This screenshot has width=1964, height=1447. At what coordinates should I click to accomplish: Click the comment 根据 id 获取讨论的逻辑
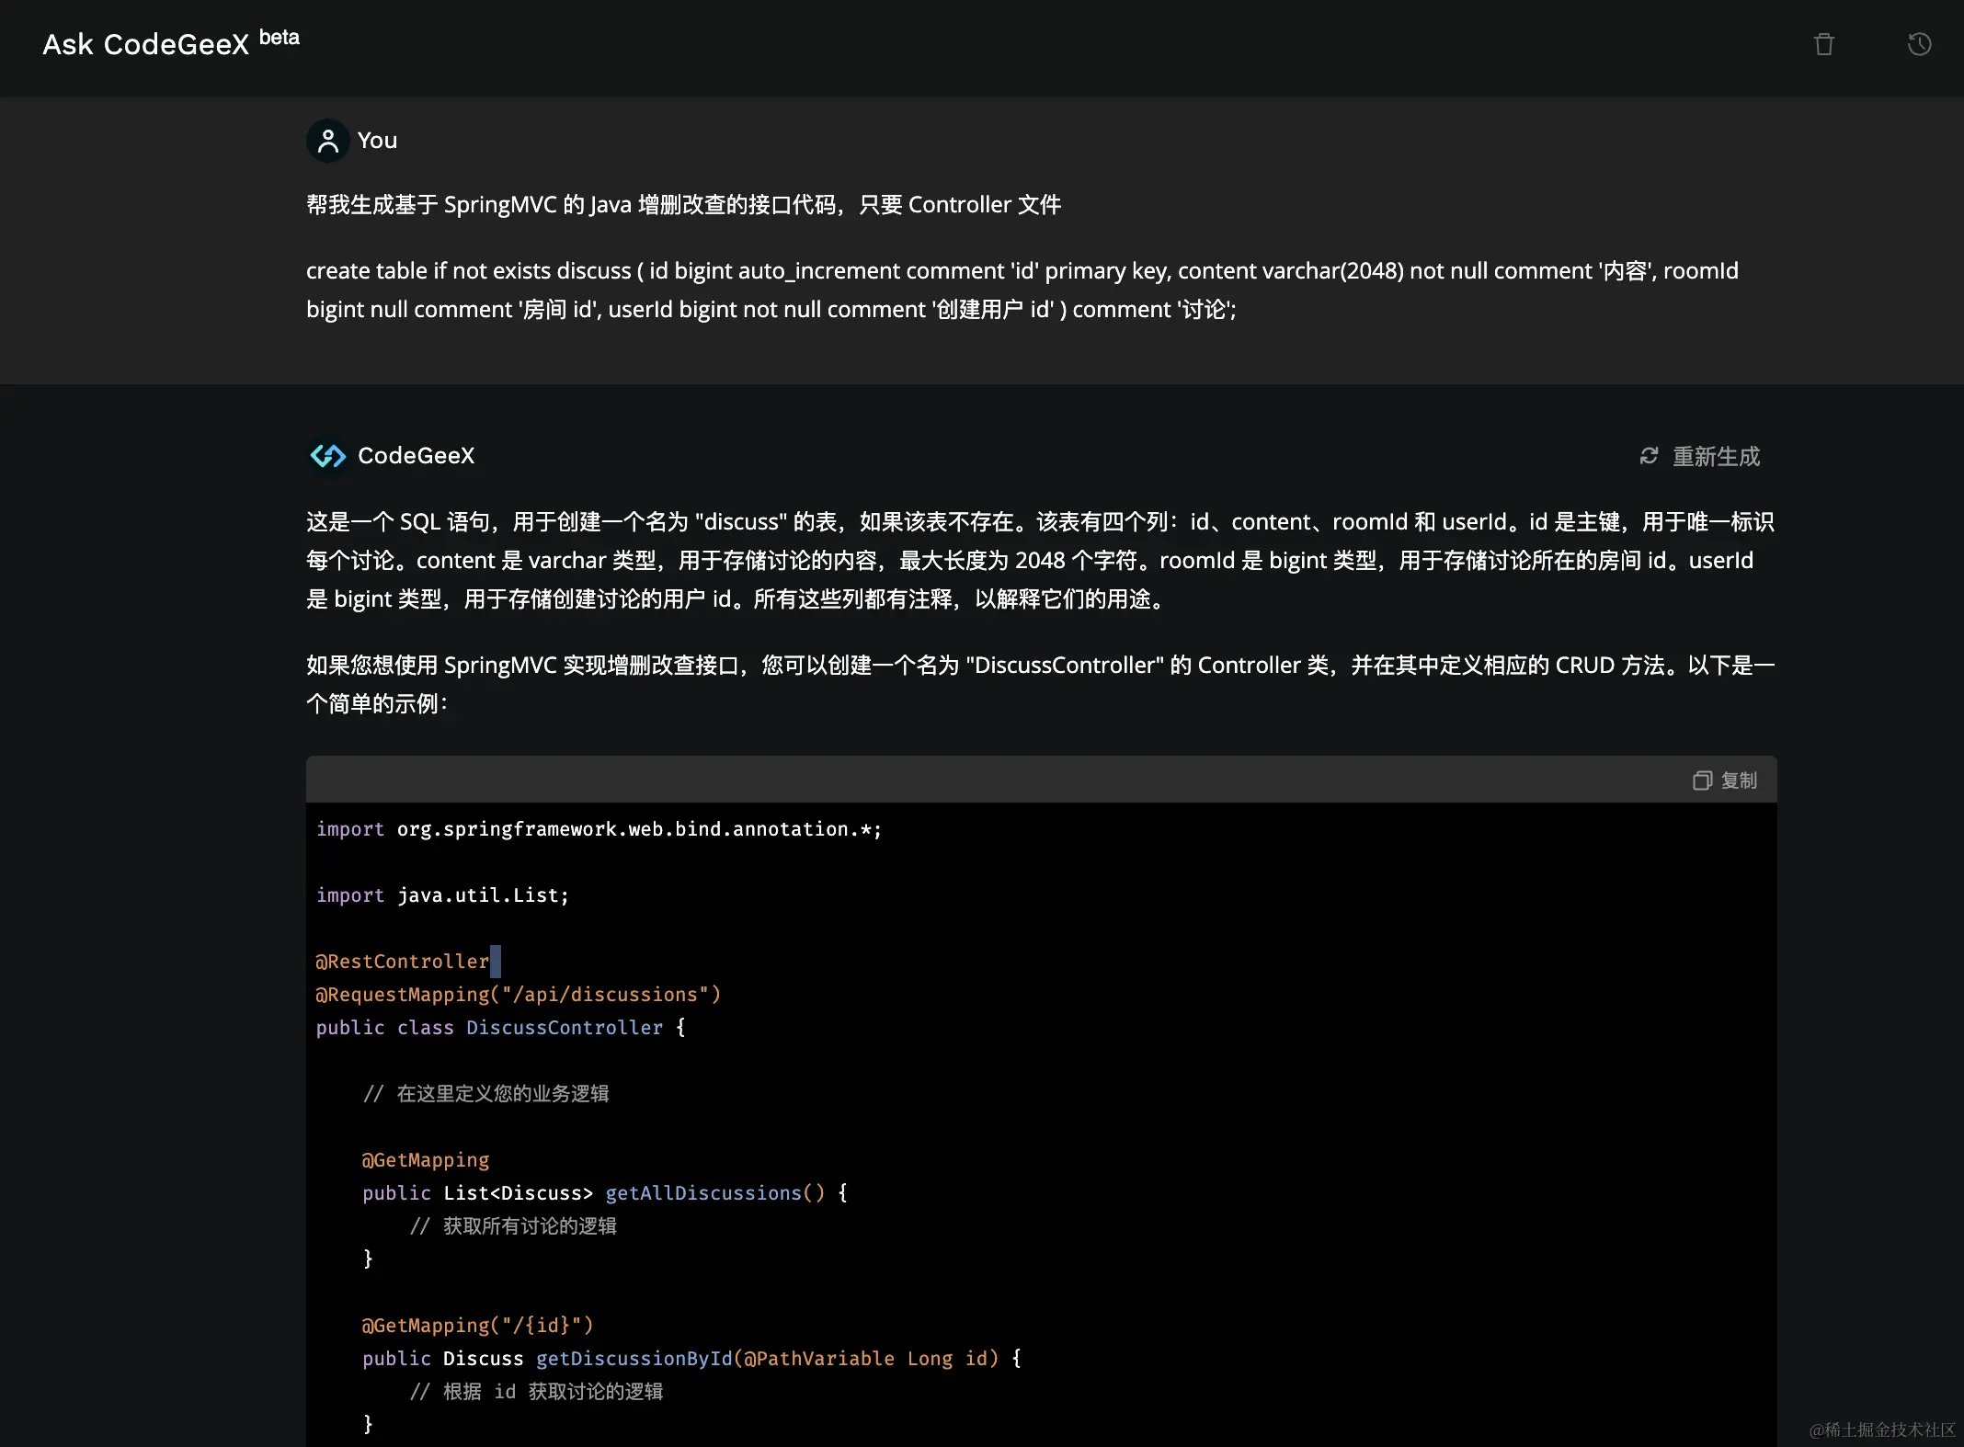(x=536, y=1392)
